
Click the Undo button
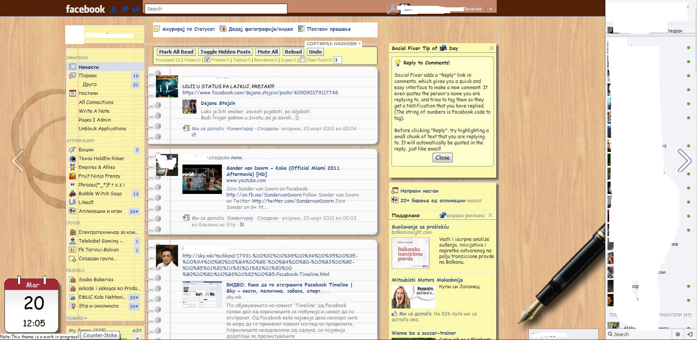[x=315, y=52]
